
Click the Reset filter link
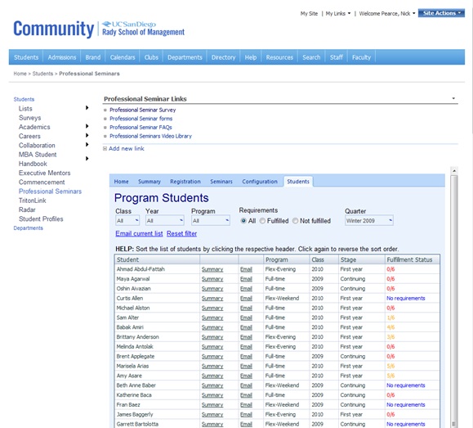[x=181, y=233]
